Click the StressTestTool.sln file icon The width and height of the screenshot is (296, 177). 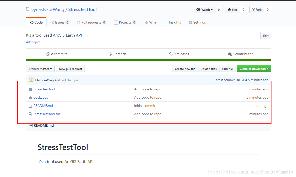(x=30, y=114)
